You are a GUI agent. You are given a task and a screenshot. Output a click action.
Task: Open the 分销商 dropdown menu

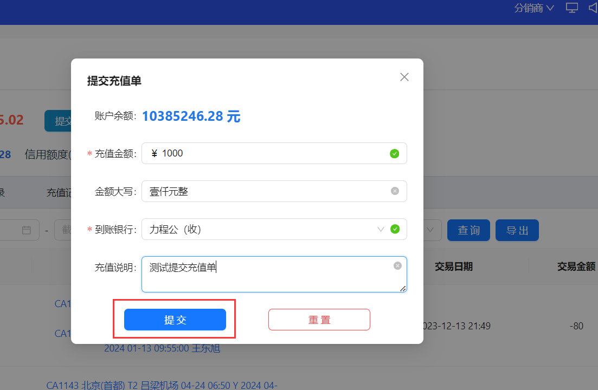[534, 8]
